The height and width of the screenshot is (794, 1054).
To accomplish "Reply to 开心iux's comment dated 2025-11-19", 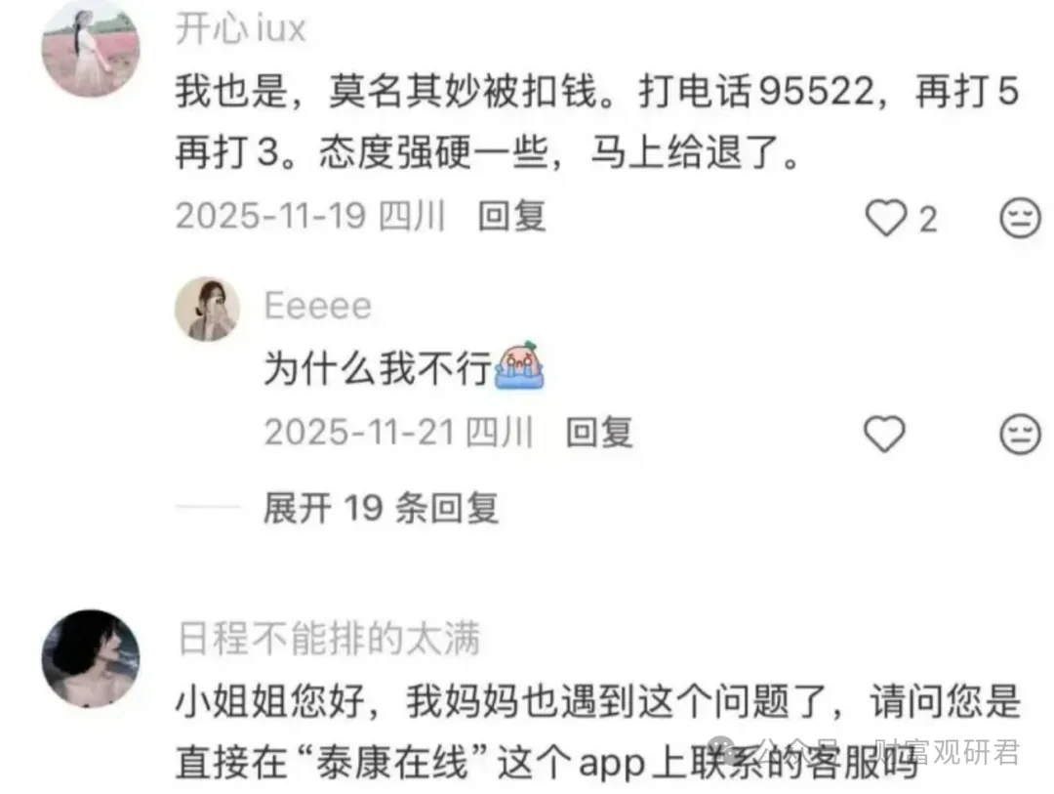I will [x=511, y=216].
